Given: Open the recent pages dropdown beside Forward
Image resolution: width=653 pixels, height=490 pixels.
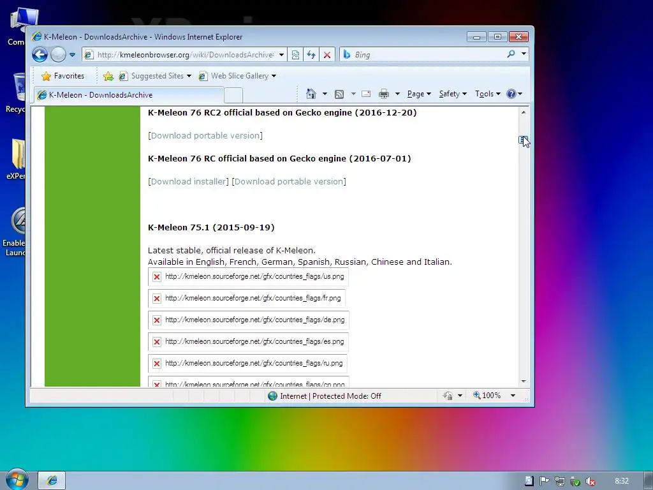Looking at the screenshot, I should (72, 55).
